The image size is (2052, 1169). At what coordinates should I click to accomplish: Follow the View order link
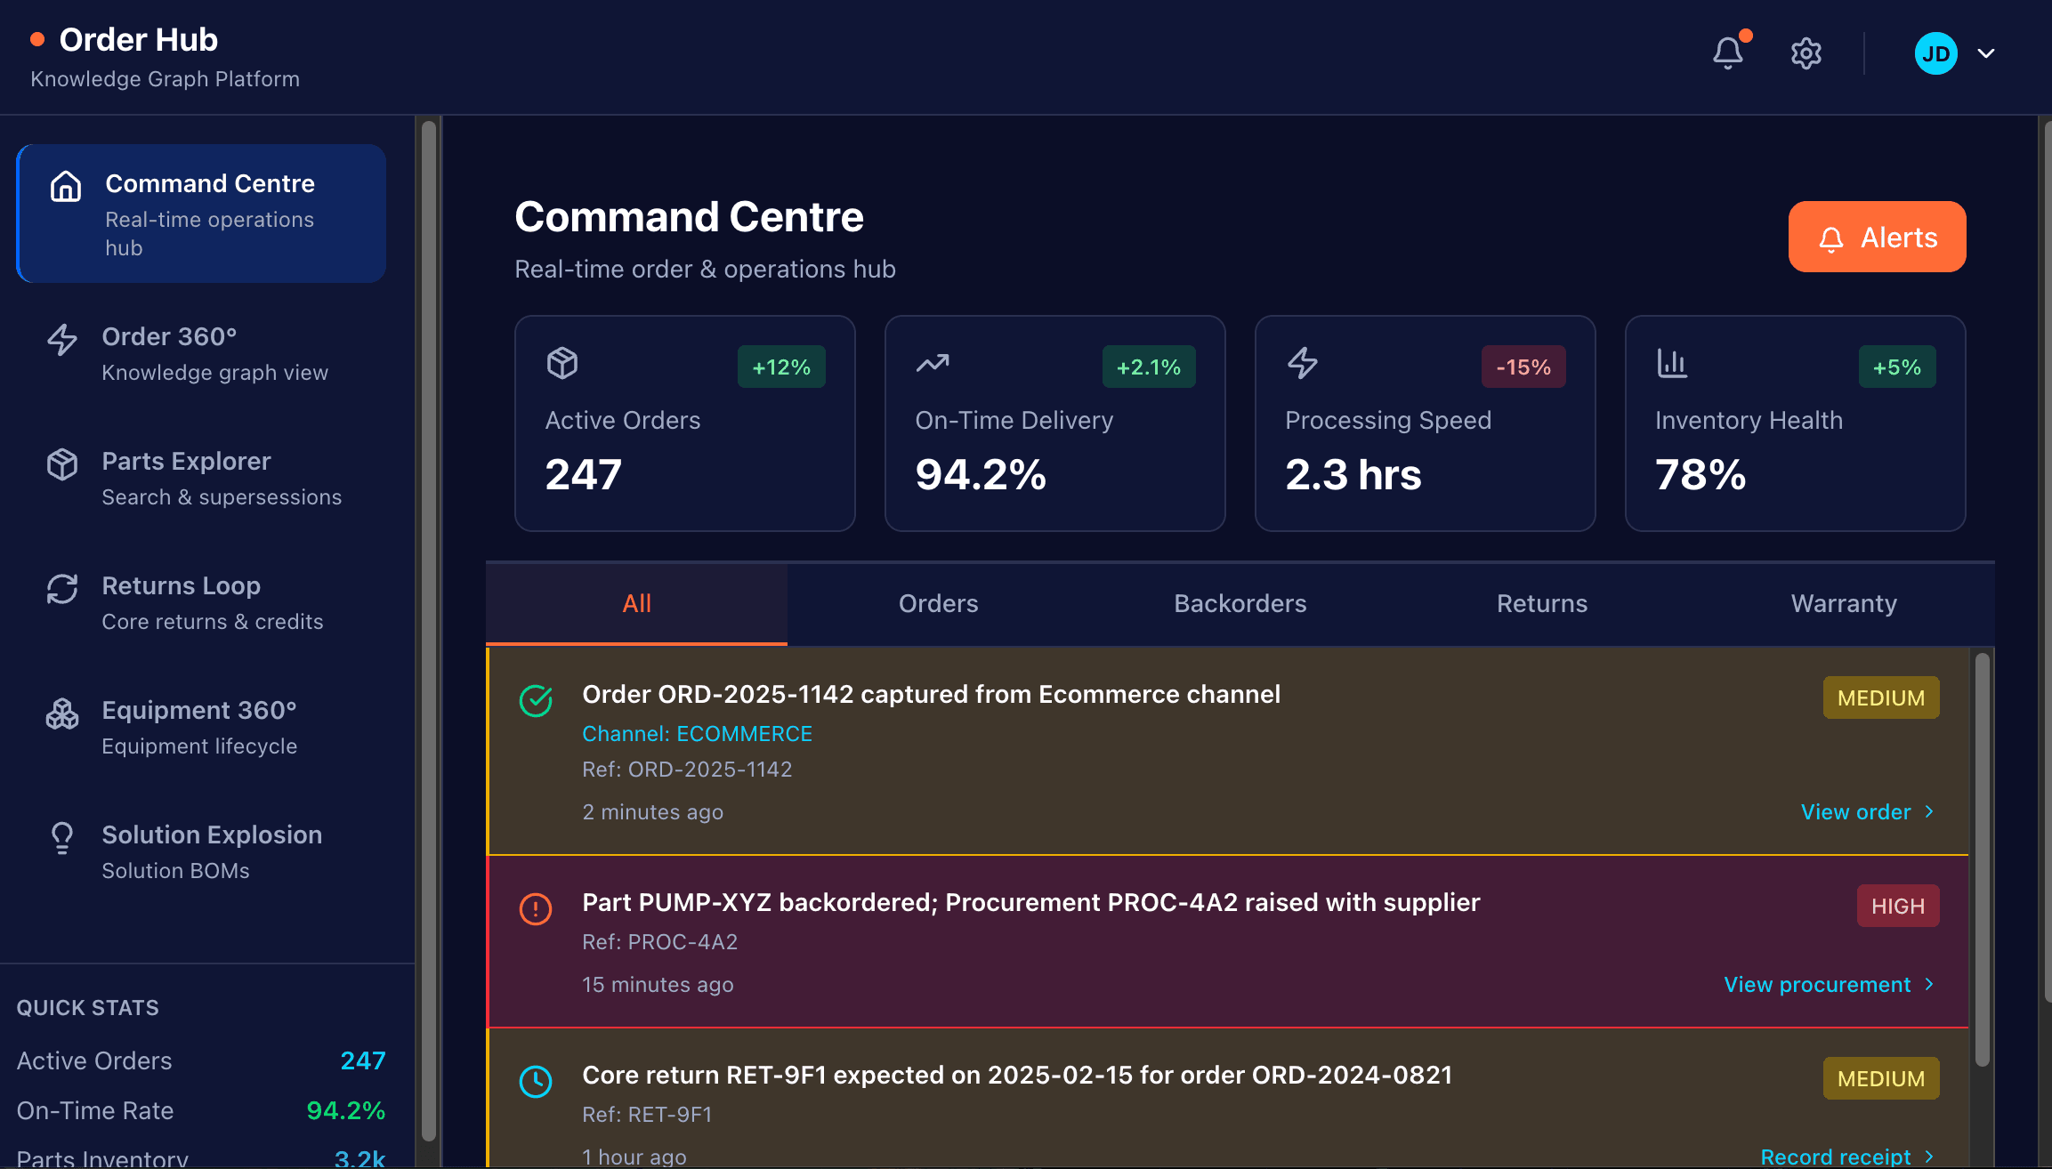point(1868,812)
